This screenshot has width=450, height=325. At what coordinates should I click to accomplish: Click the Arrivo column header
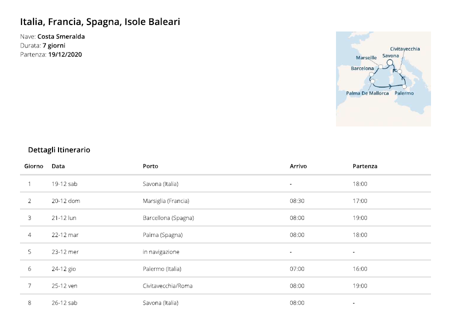point(298,166)
